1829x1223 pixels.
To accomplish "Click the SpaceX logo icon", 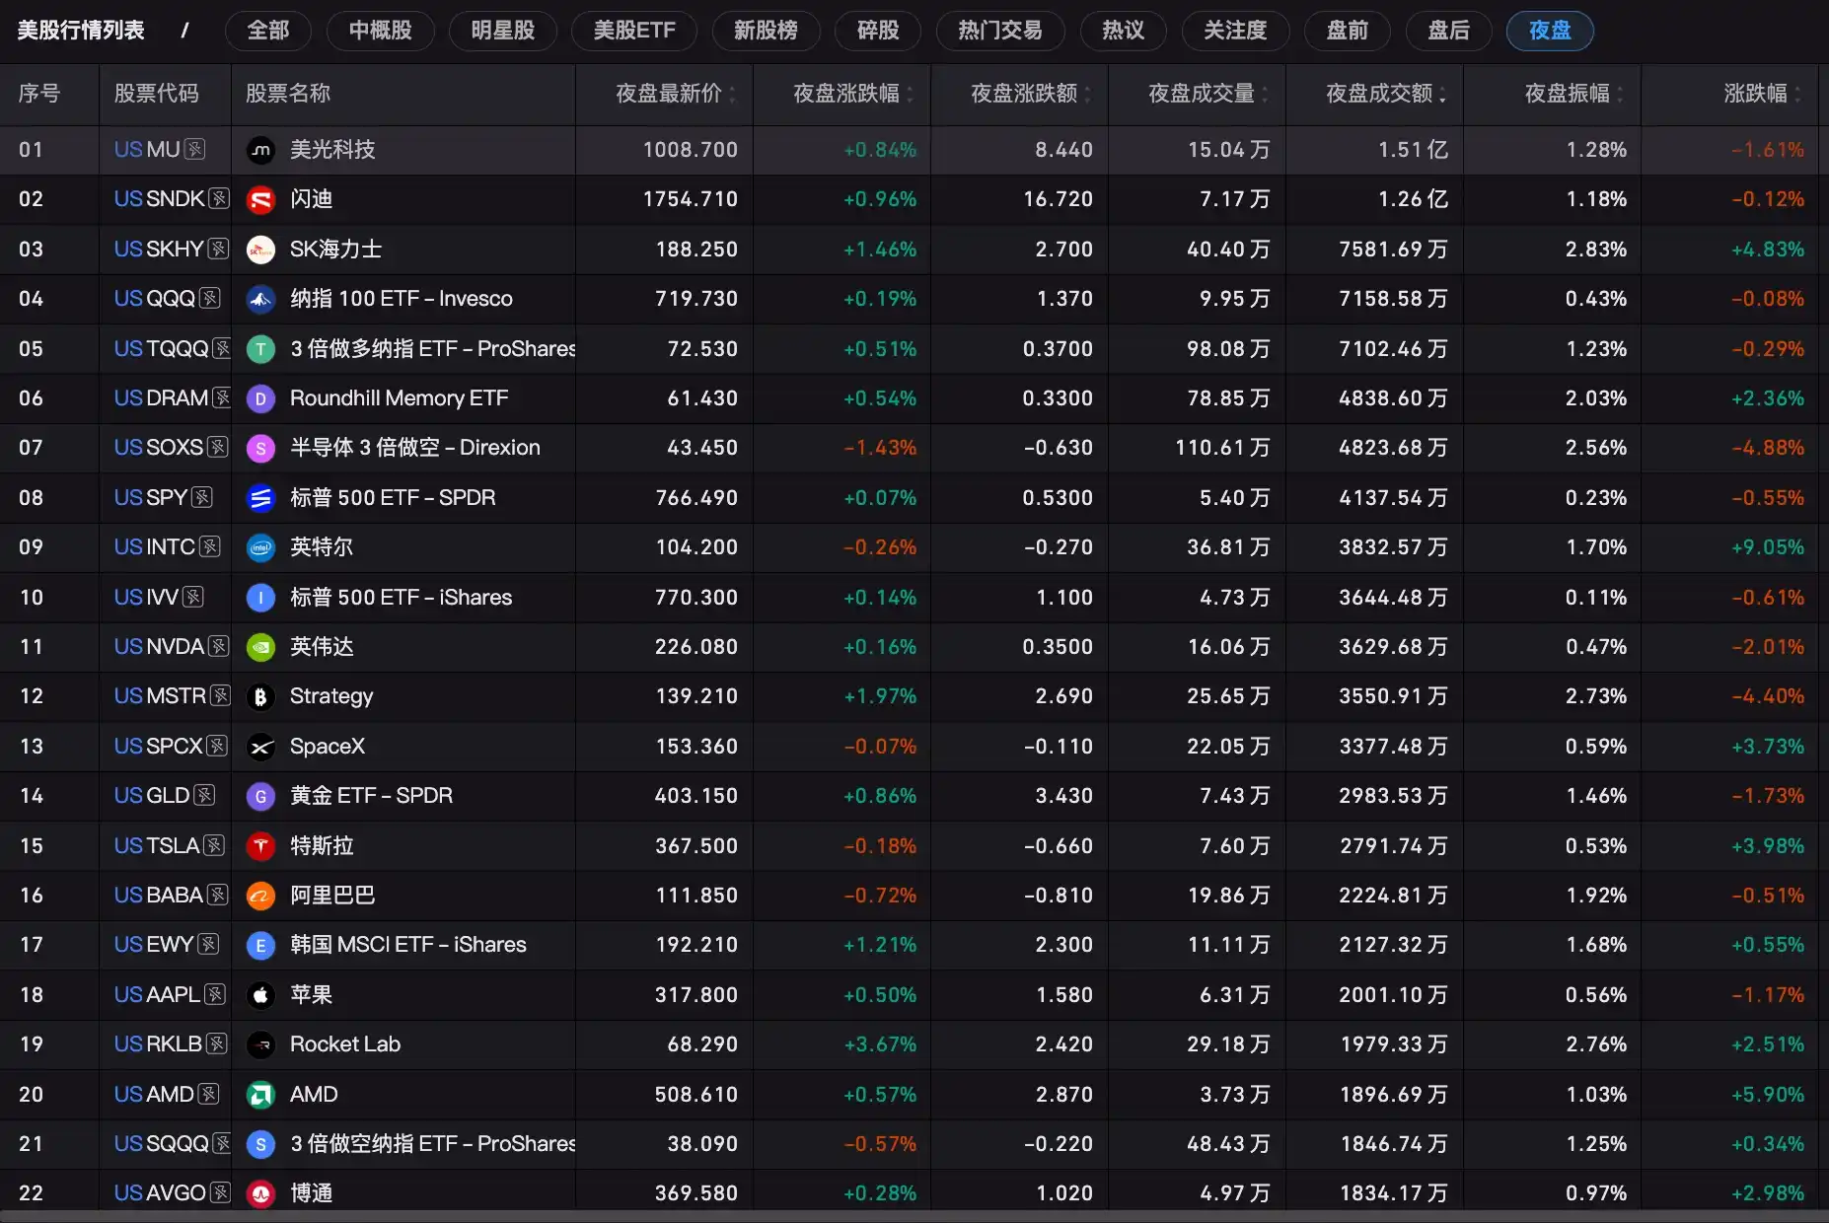I will click(260, 747).
